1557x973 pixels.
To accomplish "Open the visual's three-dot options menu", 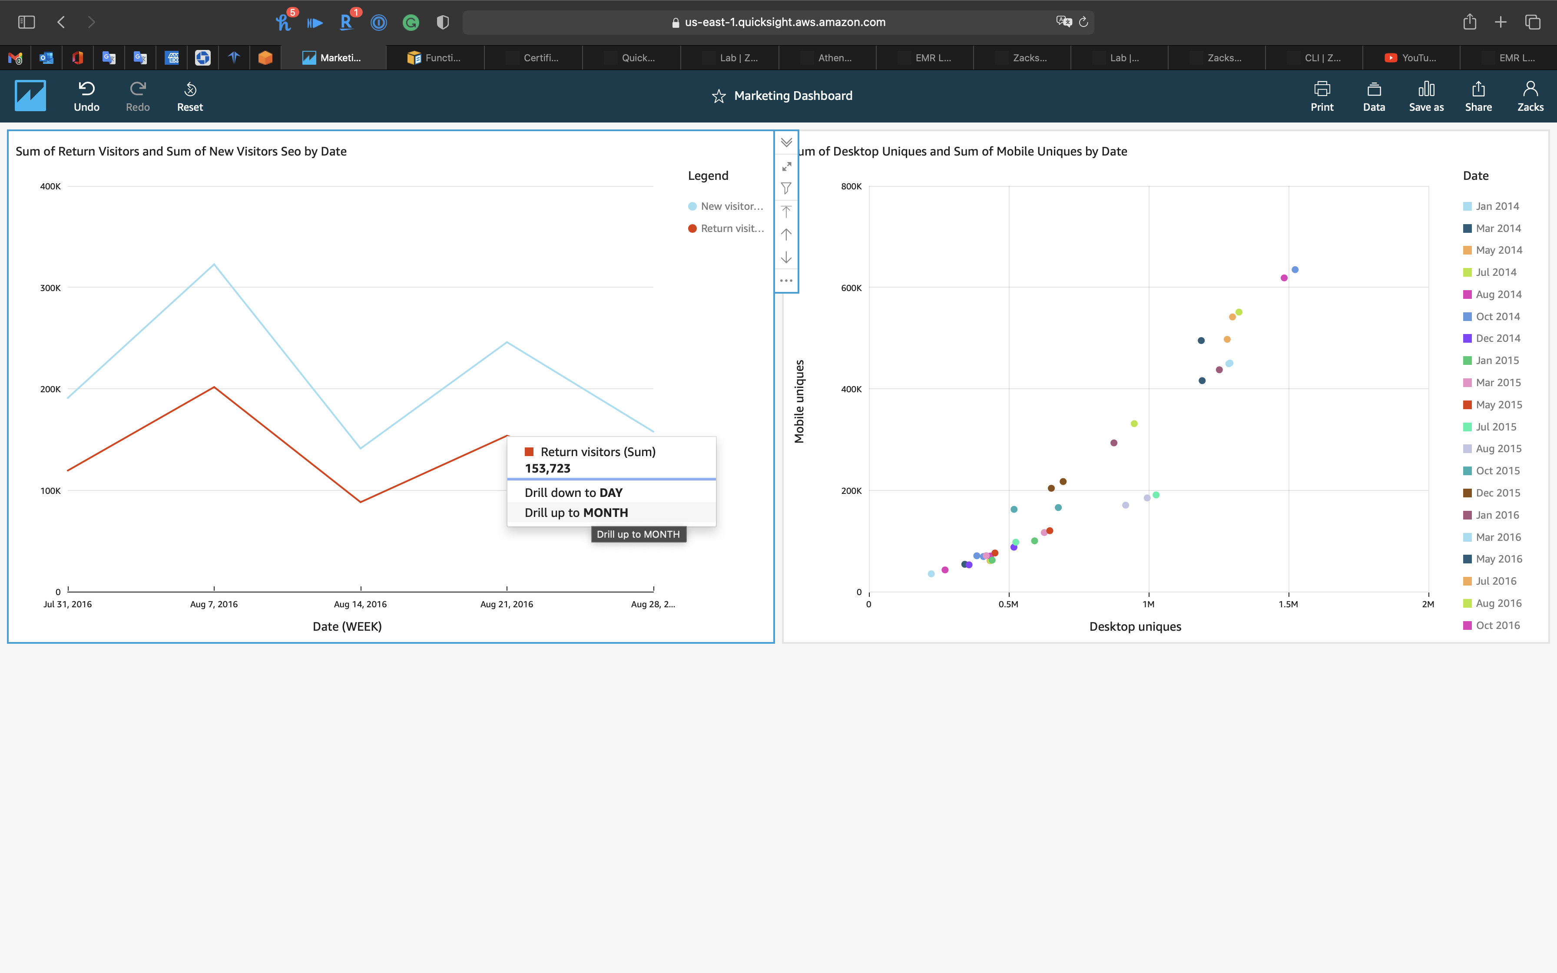I will pos(786,281).
